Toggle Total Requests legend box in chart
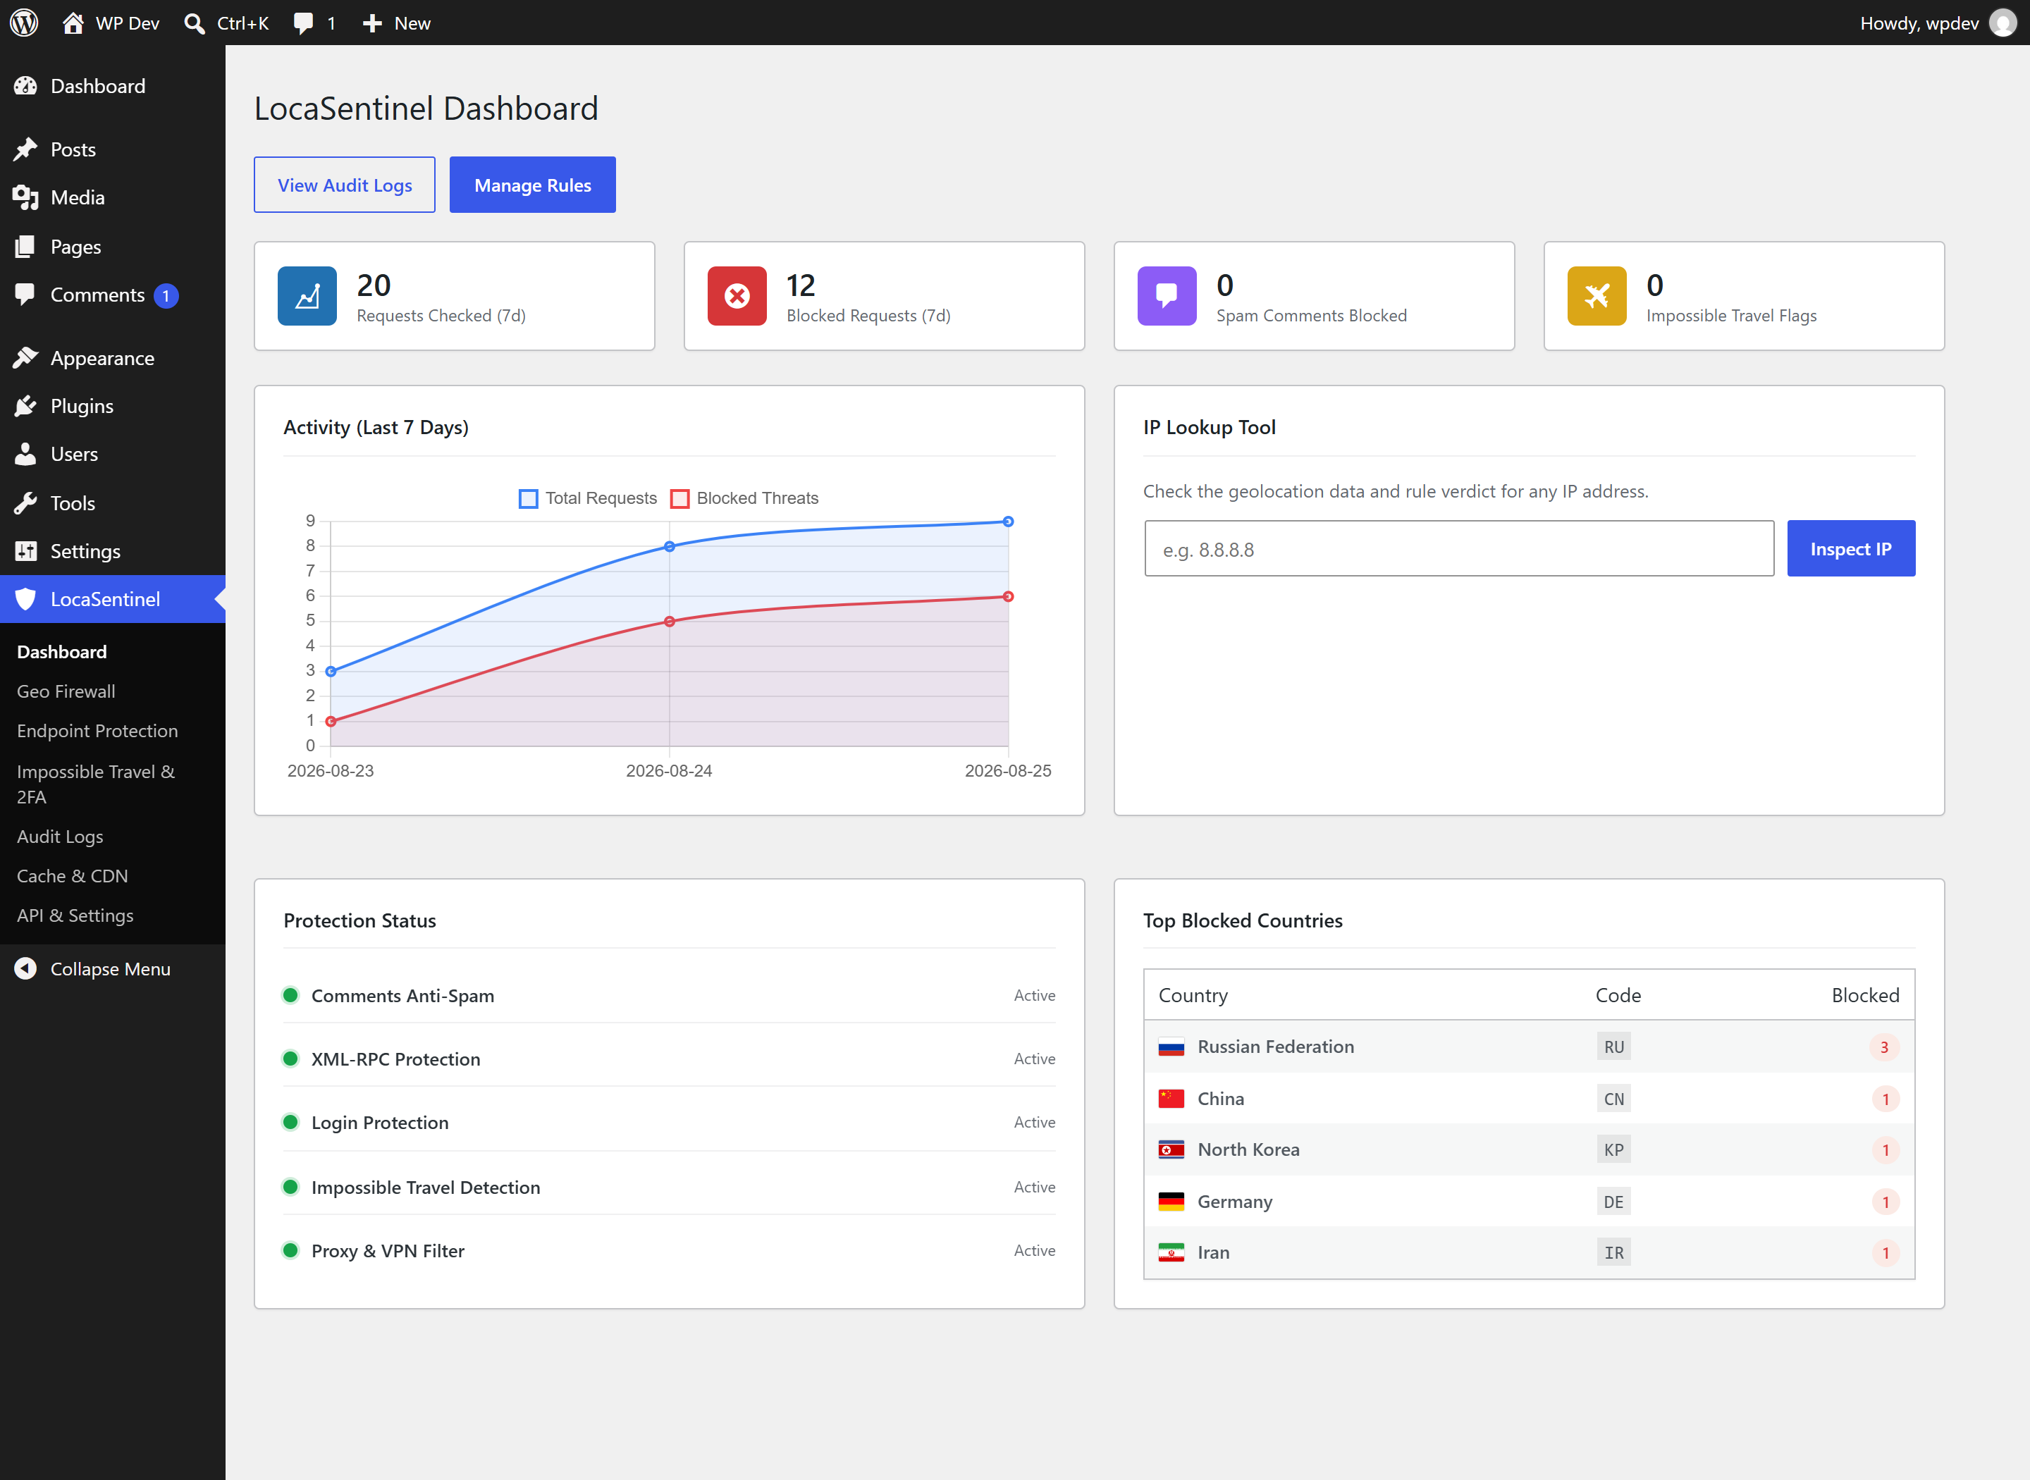The image size is (2030, 1480). (529, 498)
